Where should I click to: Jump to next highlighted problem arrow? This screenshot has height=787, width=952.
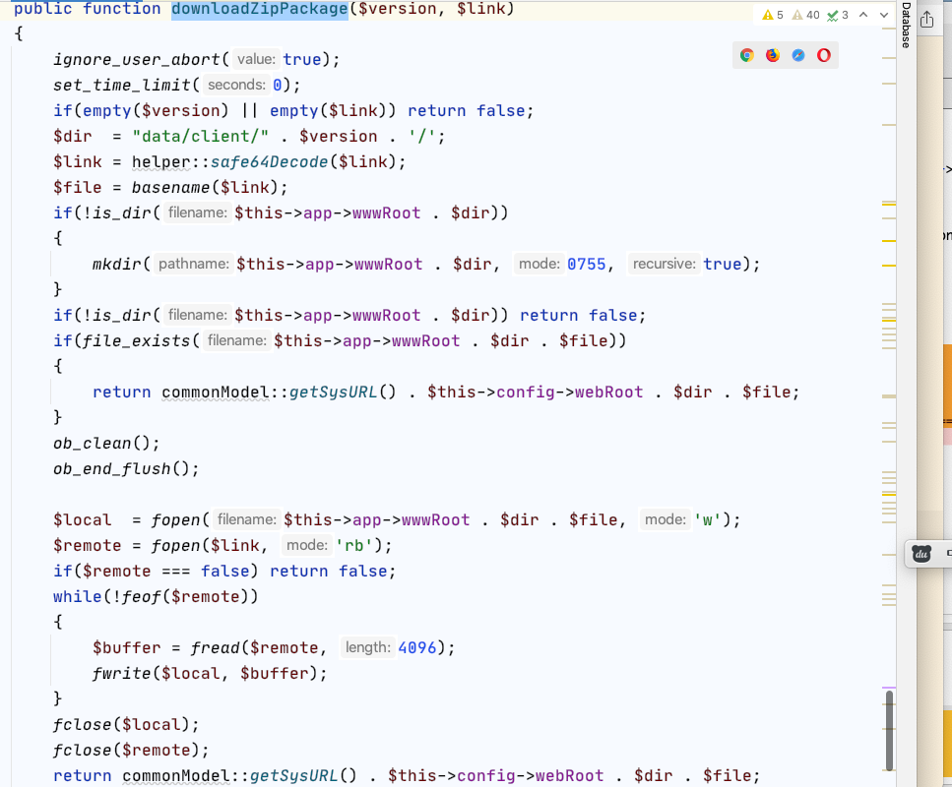click(884, 15)
